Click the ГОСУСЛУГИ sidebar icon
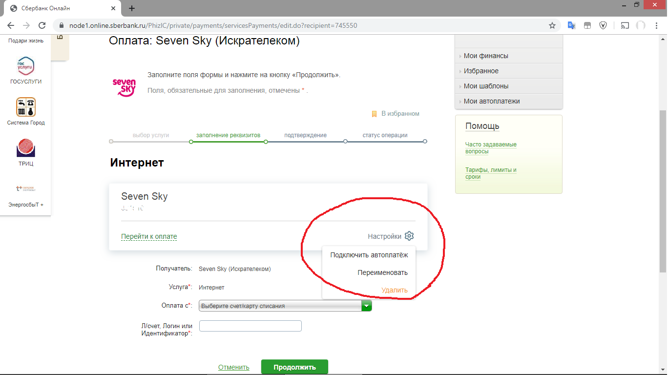 click(x=26, y=66)
